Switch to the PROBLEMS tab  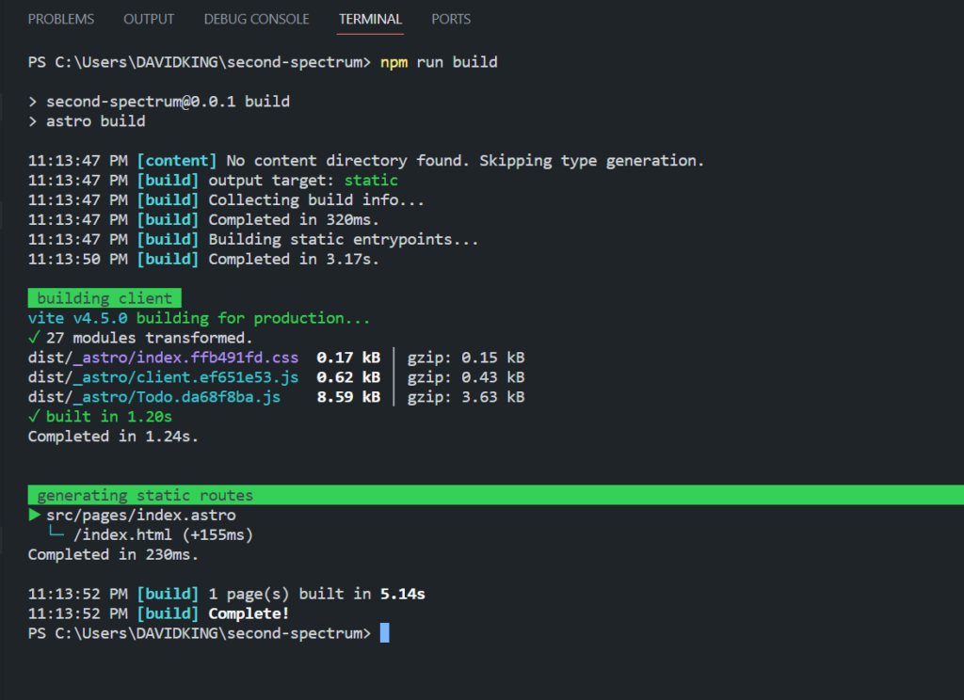(x=61, y=19)
